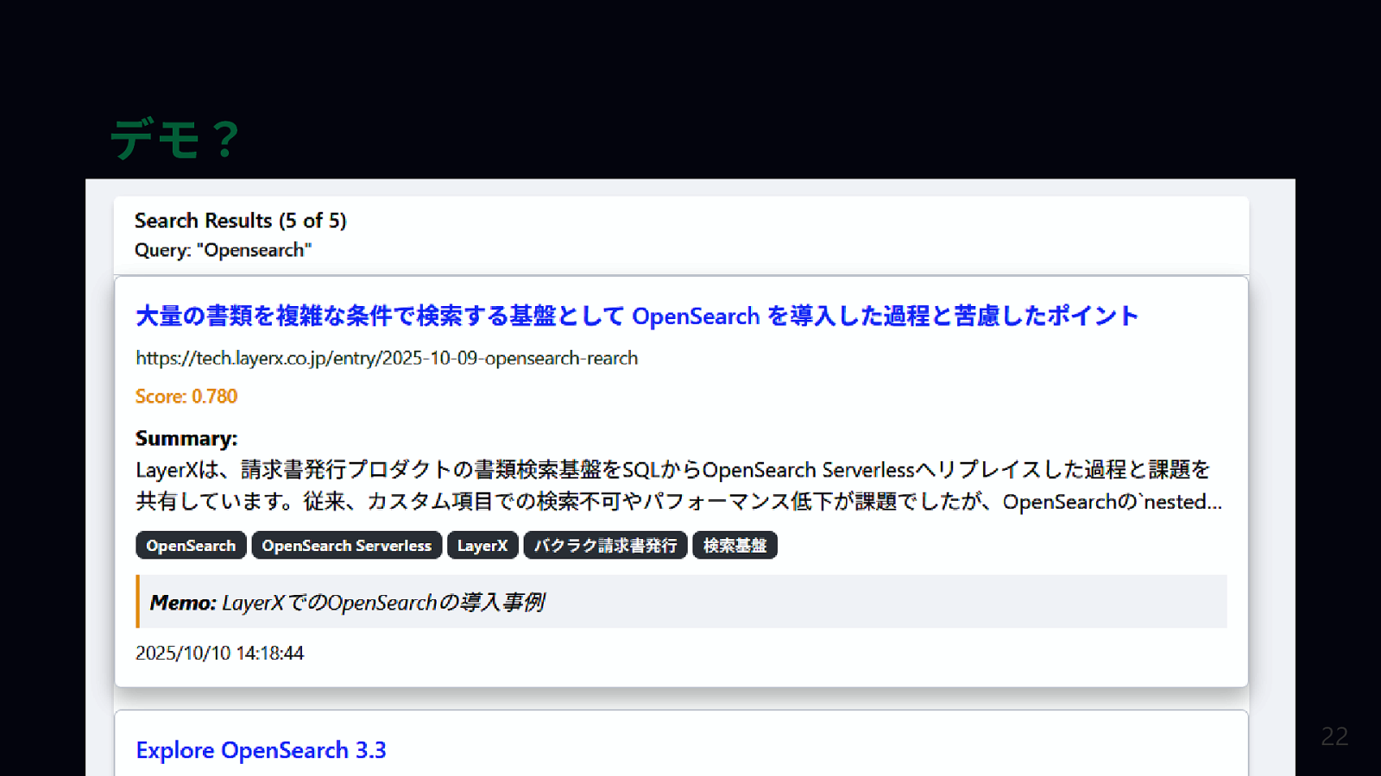Click the Query: "Opensearch" text
Screen dimensions: 1381x776
point(223,250)
